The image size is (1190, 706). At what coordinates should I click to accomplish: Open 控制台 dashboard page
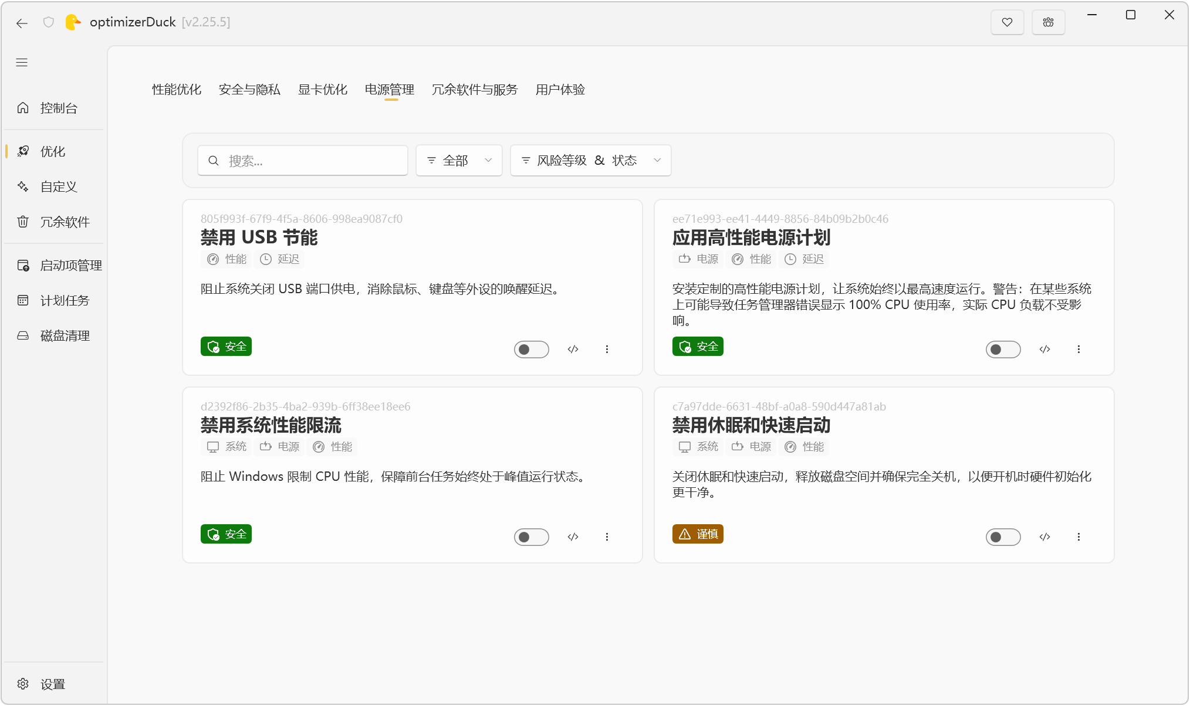(x=54, y=108)
